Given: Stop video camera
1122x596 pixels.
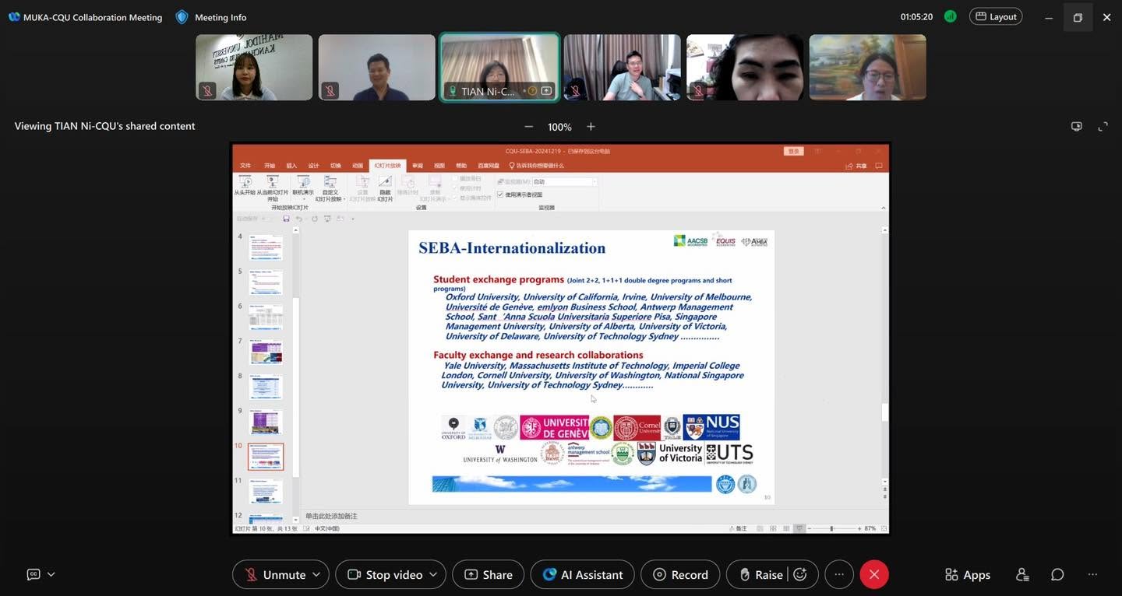Looking at the screenshot, I should coord(386,574).
